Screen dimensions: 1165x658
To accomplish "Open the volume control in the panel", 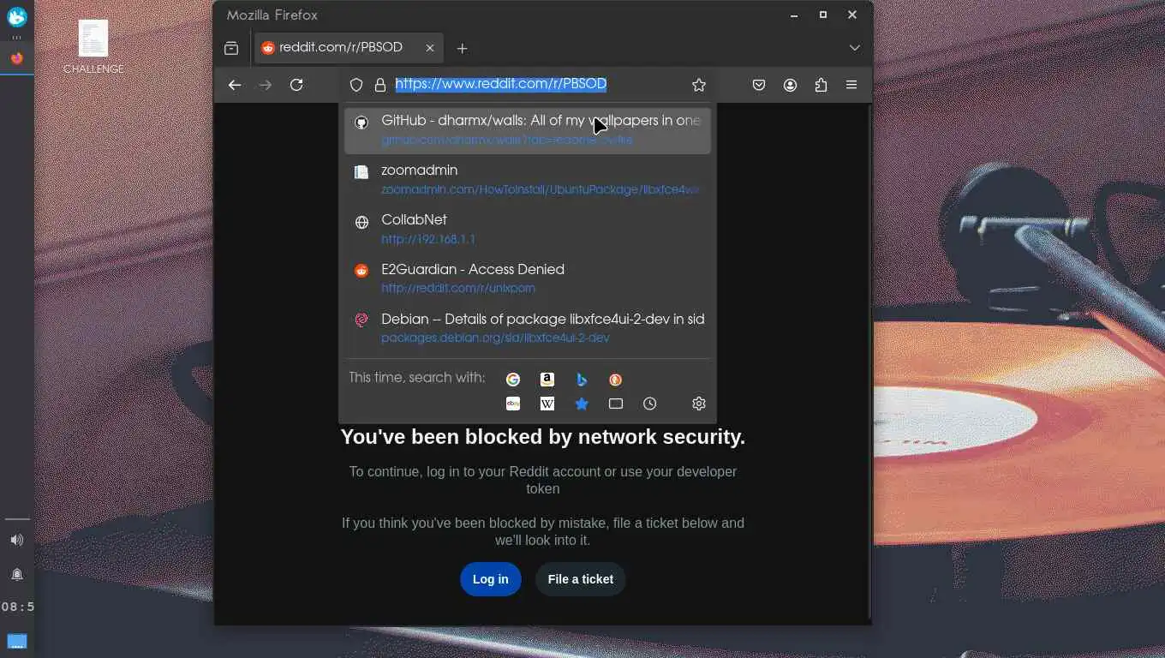I will coord(17,540).
